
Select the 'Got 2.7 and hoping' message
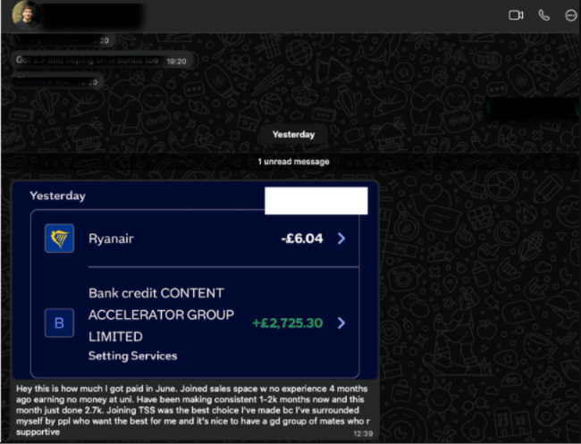point(101,60)
